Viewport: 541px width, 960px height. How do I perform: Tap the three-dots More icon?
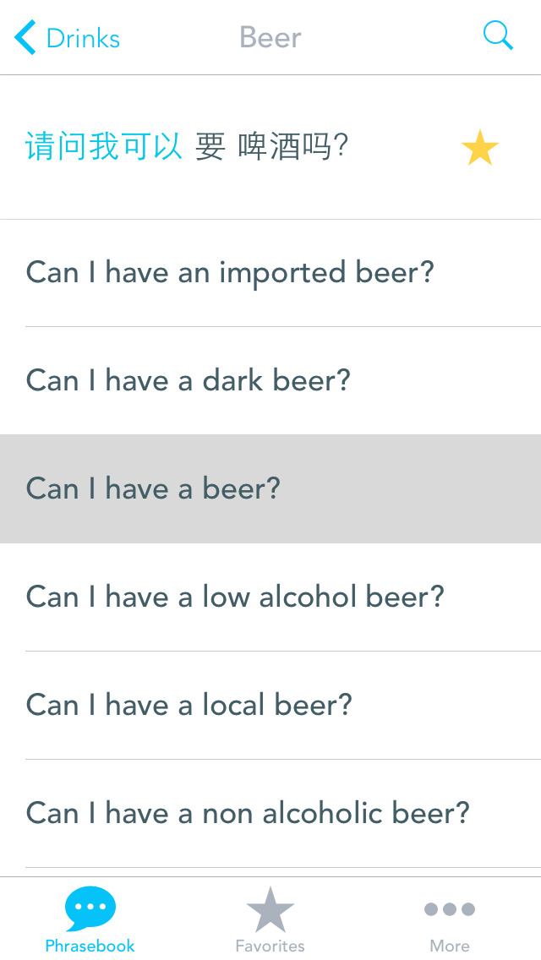click(450, 909)
